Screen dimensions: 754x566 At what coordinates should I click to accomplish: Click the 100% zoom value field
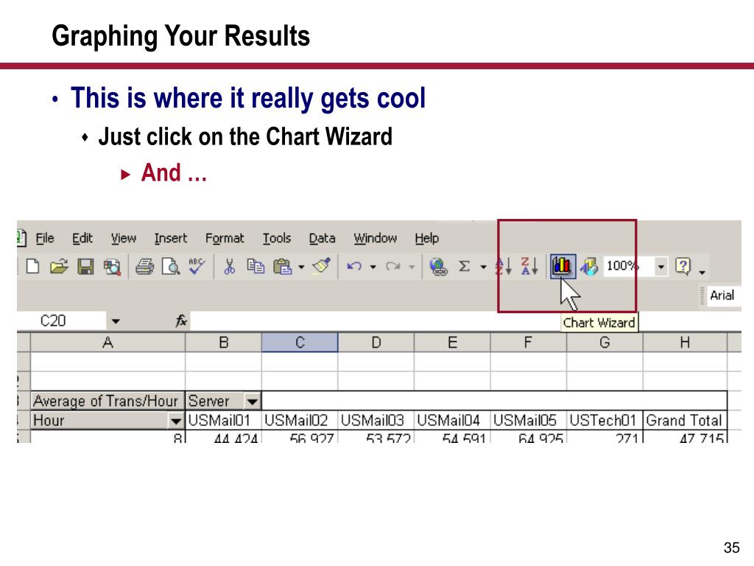pyautogui.click(x=629, y=266)
